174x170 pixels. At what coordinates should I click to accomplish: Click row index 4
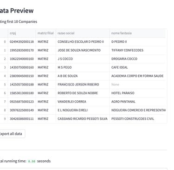click(x=4, y=76)
